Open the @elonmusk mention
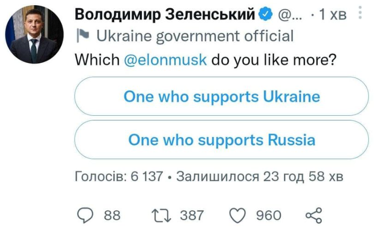Image resolution: width=374 pixels, height=233 pixels. tap(166, 59)
